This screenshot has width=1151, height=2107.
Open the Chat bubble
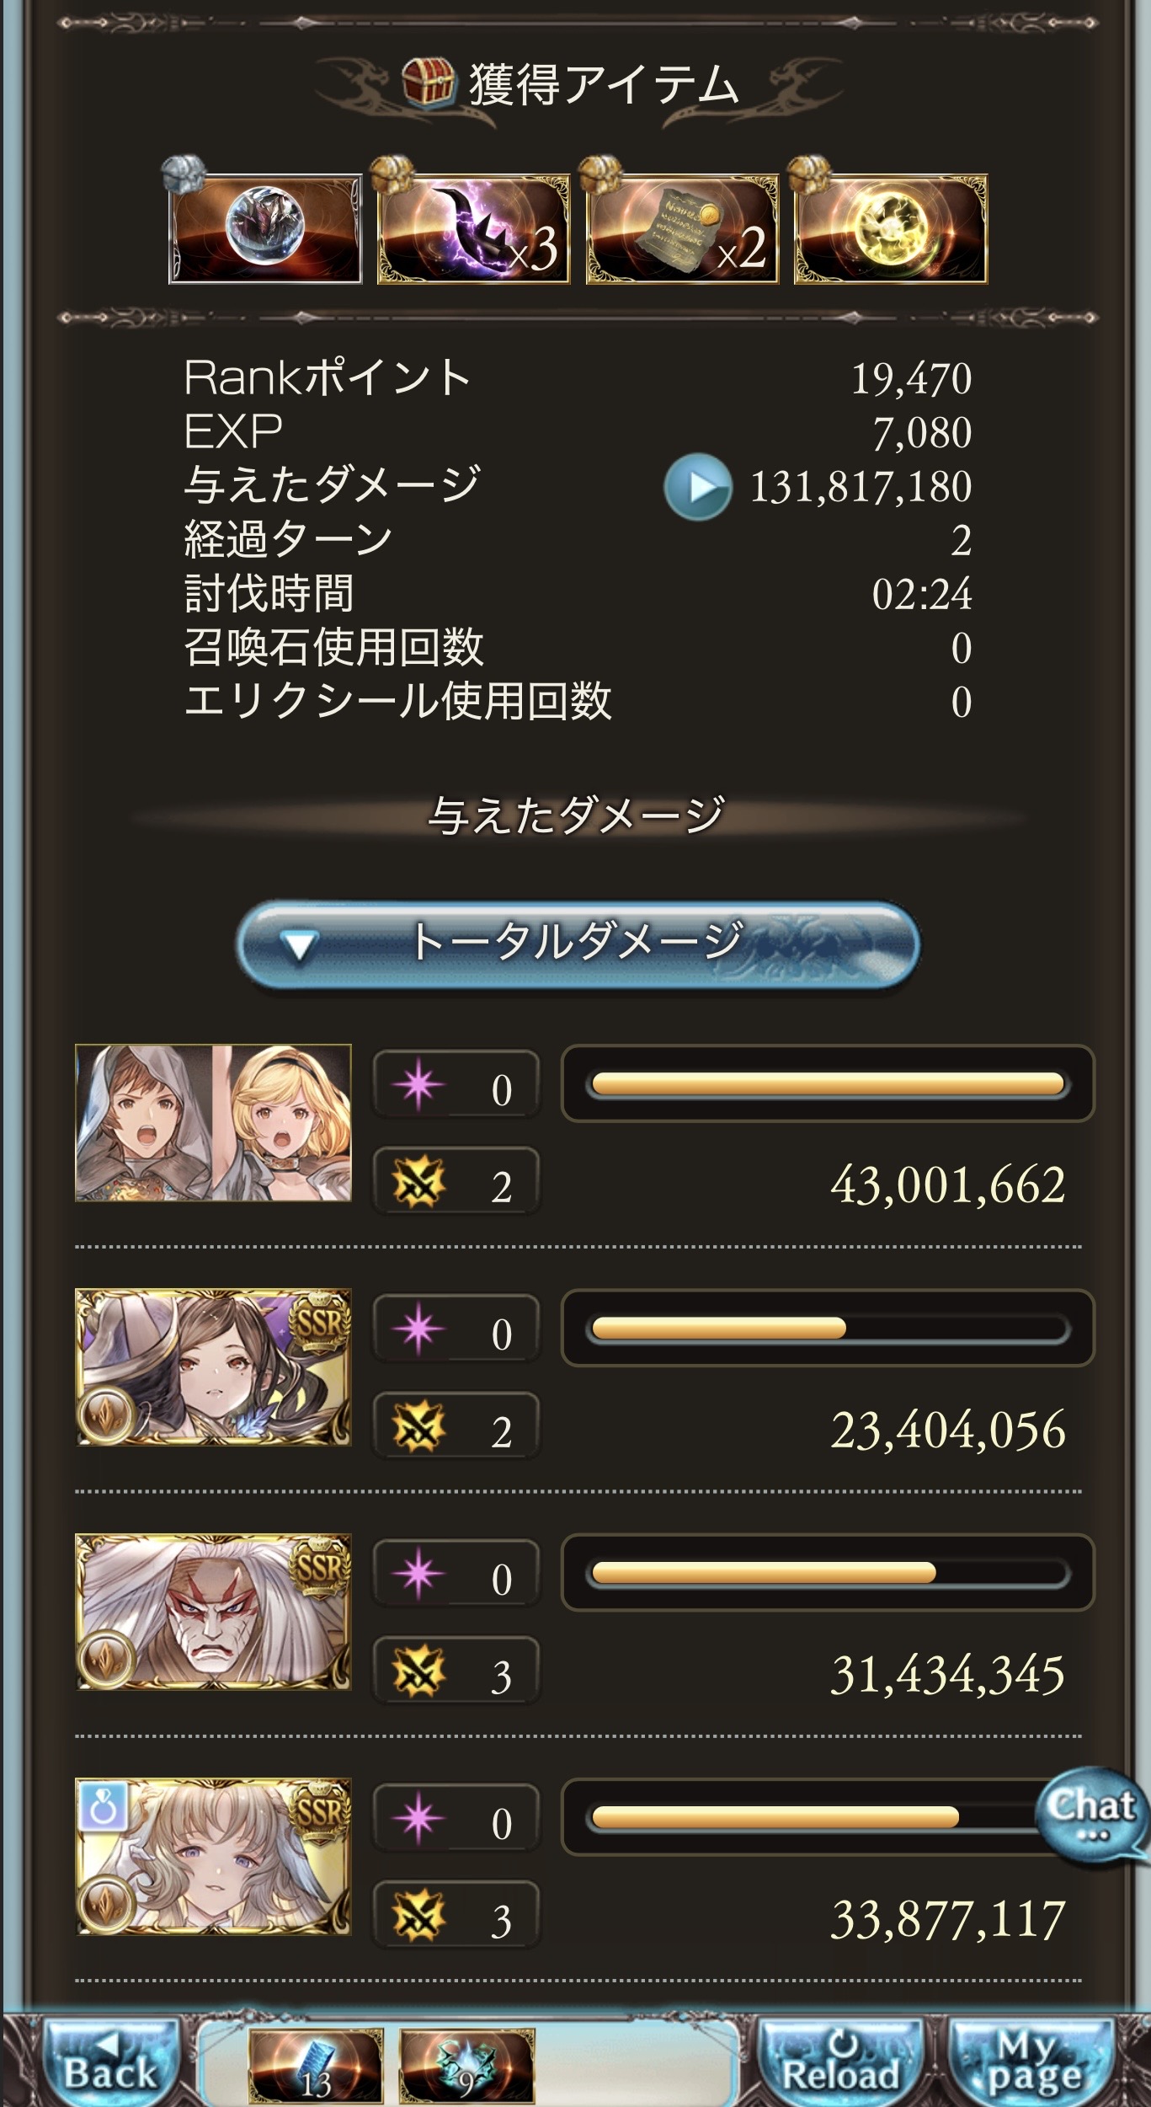(1090, 1816)
